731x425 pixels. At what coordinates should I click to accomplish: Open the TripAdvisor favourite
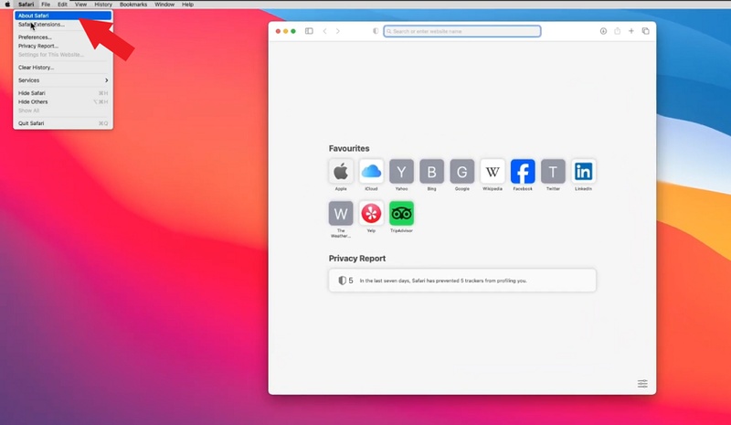pos(401,214)
